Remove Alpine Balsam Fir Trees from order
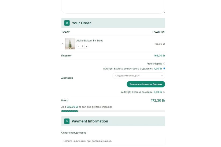The height and width of the screenshot is (147, 221). coord(62,44)
